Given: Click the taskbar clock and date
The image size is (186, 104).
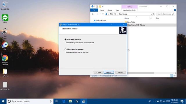Looking at the screenshot, I should 175,101.
